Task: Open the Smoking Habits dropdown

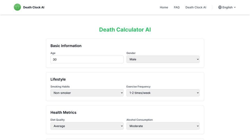Action: [87, 93]
